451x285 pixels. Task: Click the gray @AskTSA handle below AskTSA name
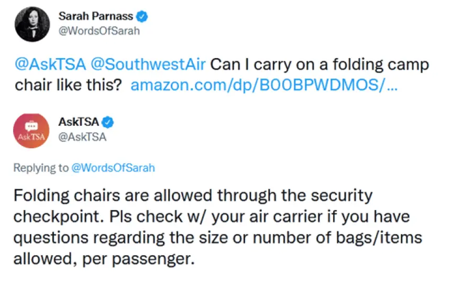point(82,137)
